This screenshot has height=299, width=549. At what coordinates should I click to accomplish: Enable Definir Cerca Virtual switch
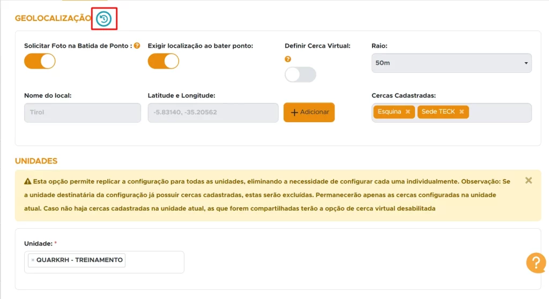coord(300,74)
